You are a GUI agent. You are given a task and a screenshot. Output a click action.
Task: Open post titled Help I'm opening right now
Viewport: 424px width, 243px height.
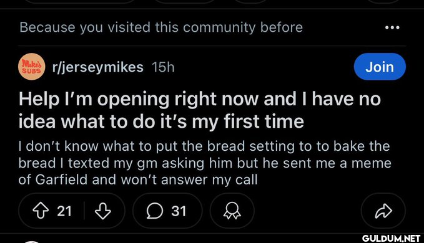200,110
